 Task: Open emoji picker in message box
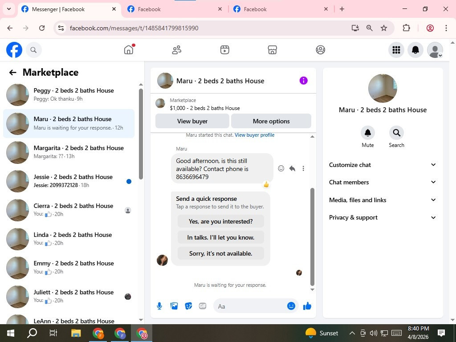pyautogui.click(x=291, y=306)
